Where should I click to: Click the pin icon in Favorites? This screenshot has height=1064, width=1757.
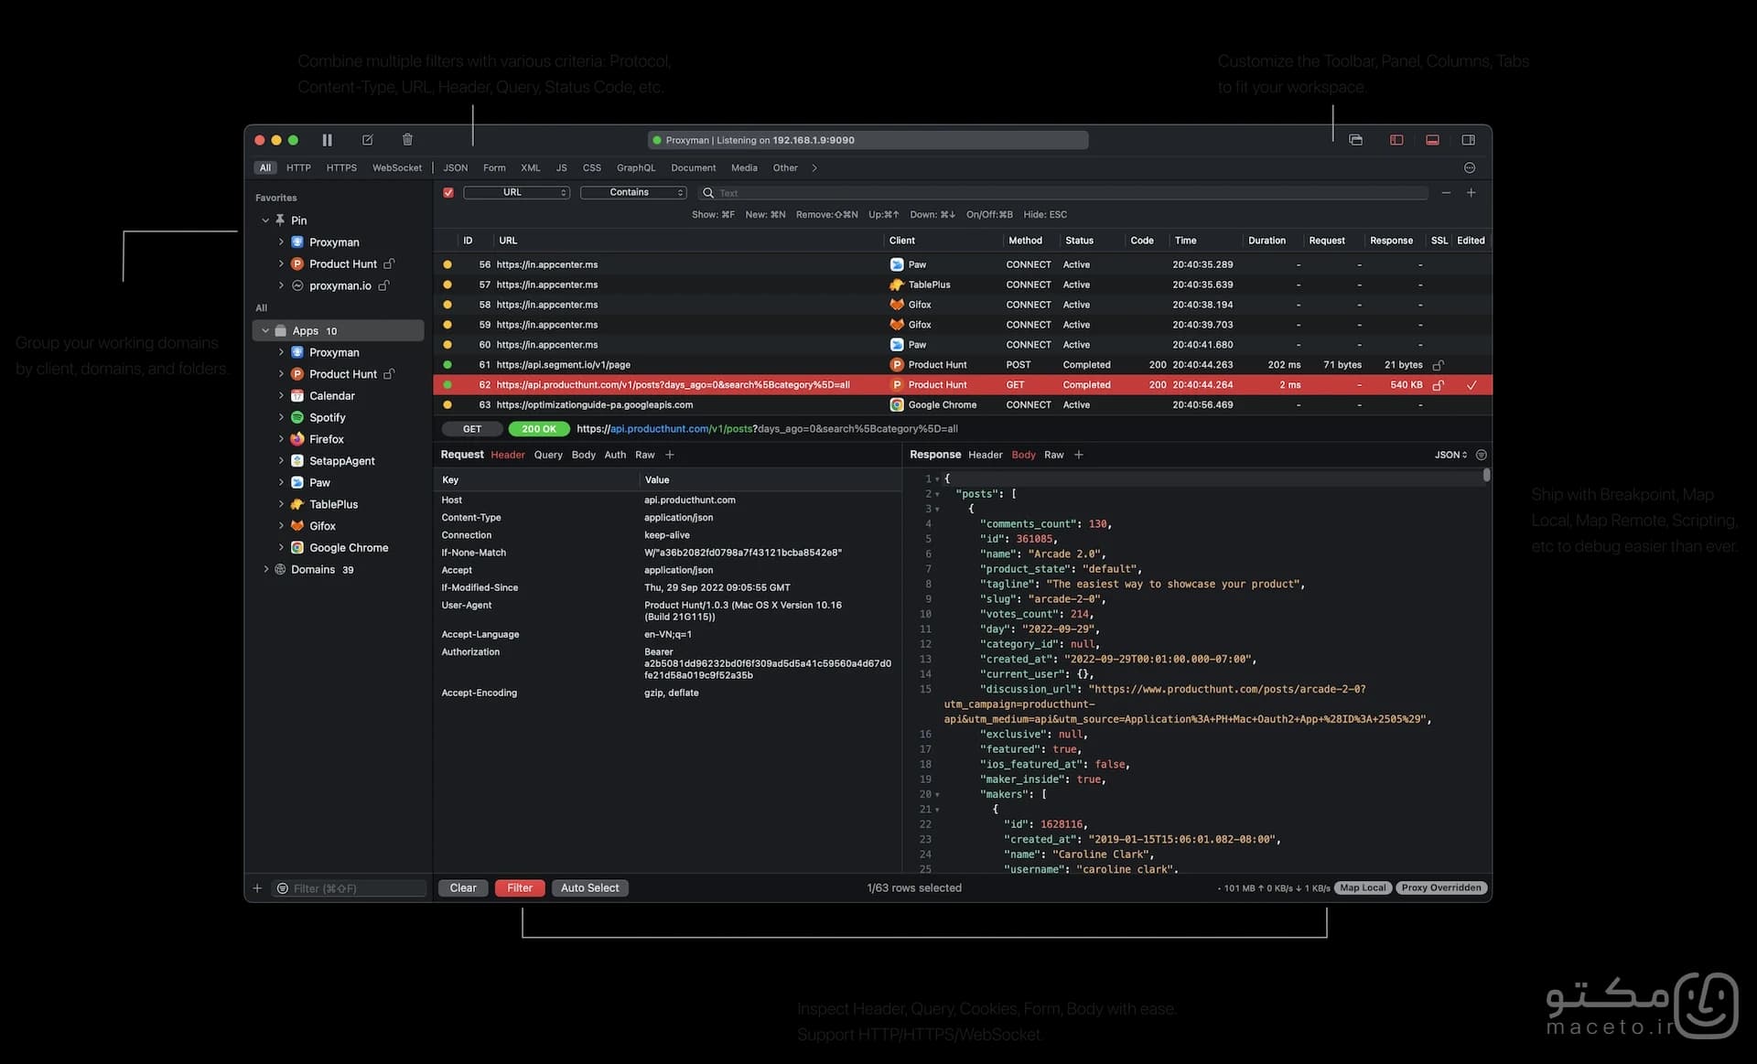(280, 220)
